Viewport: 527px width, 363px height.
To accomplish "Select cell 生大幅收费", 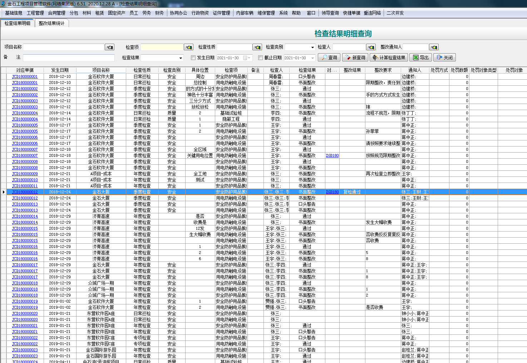I will [200, 235].
